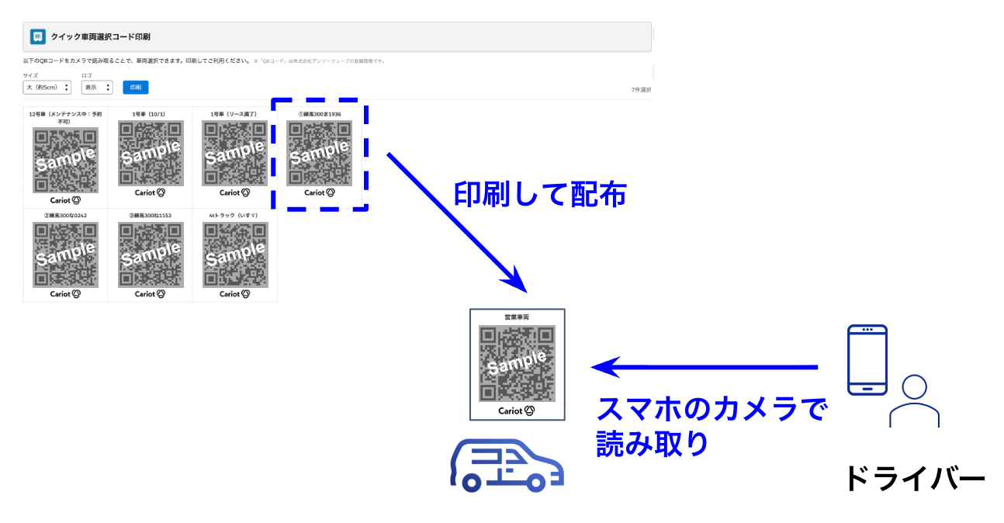
Task: Open the ロゴ display dropdown
Action: [x=97, y=88]
